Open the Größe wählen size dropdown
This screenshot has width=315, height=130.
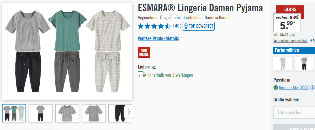(x=294, y=112)
